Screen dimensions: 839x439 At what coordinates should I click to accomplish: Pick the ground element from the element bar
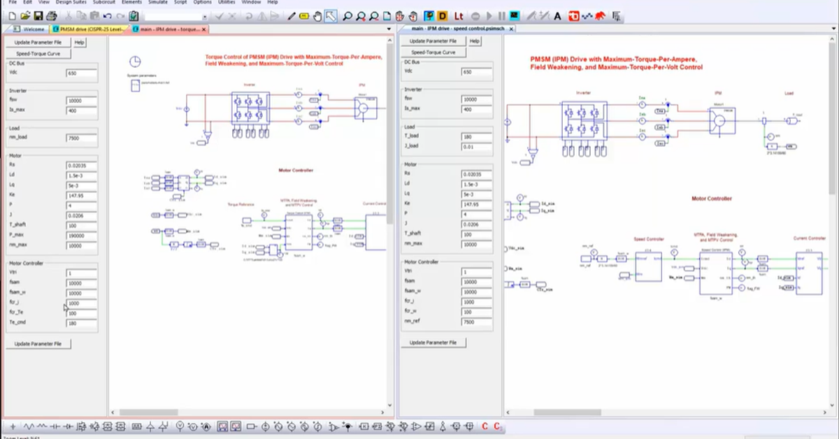click(150, 427)
